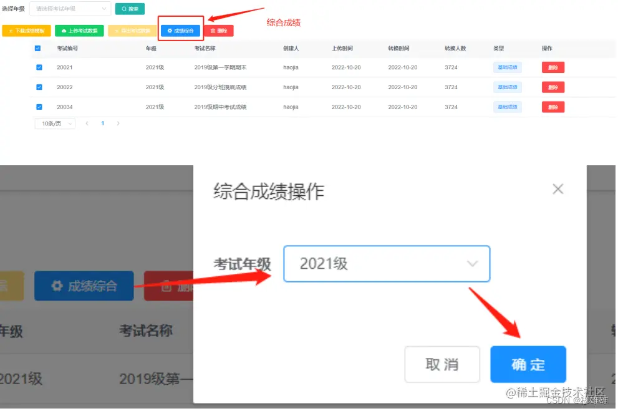The width and height of the screenshot is (618, 411).
Task: Select page 1 in the pagination control
Action: pyautogui.click(x=102, y=123)
